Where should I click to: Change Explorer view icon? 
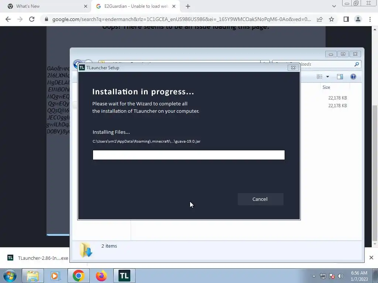click(x=320, y=77)
